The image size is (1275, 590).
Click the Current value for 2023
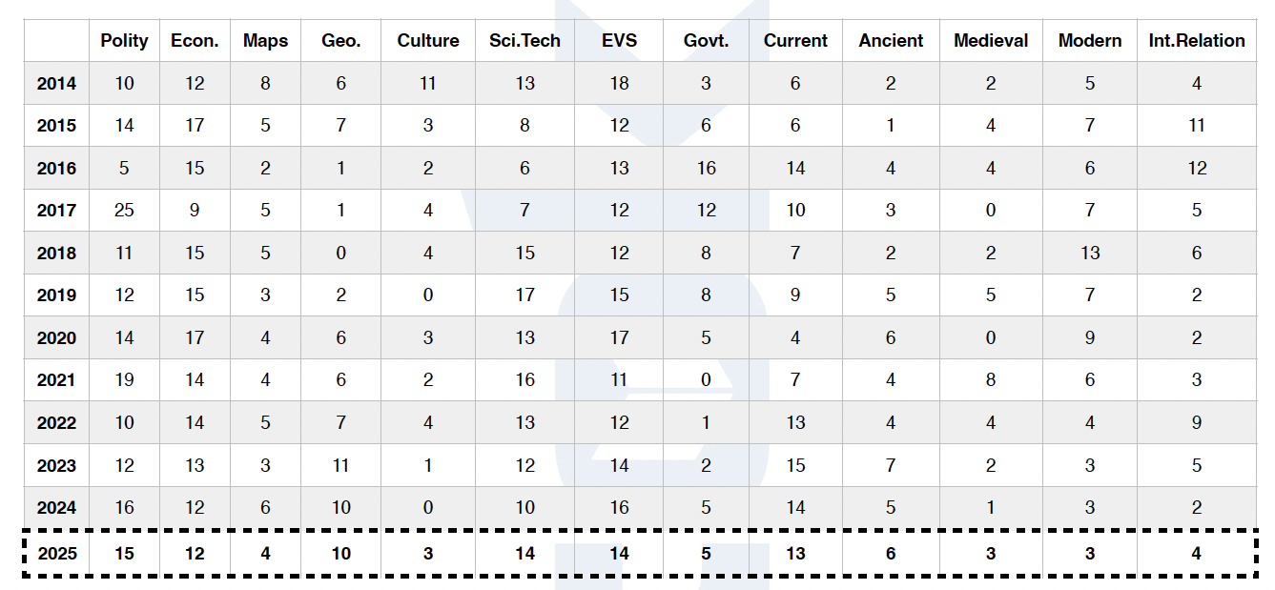pyautogui.click(x=795, y=466)
